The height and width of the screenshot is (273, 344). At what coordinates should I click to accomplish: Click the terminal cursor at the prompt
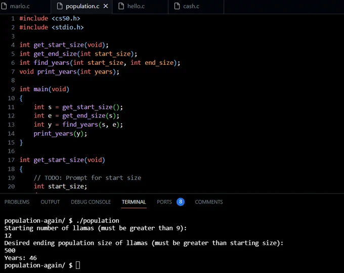78,265
